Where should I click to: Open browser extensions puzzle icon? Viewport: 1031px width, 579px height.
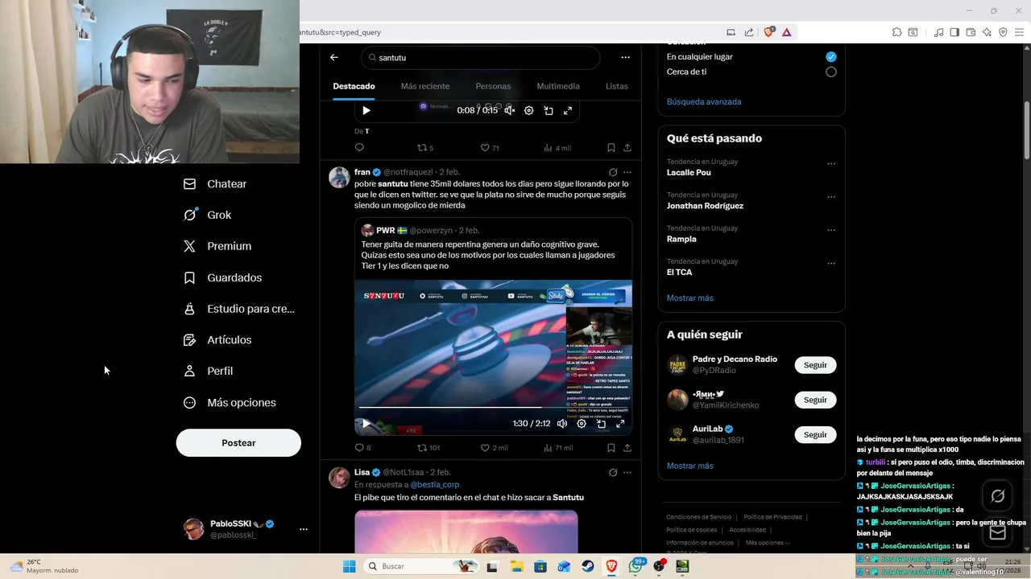tap(896, 32)
